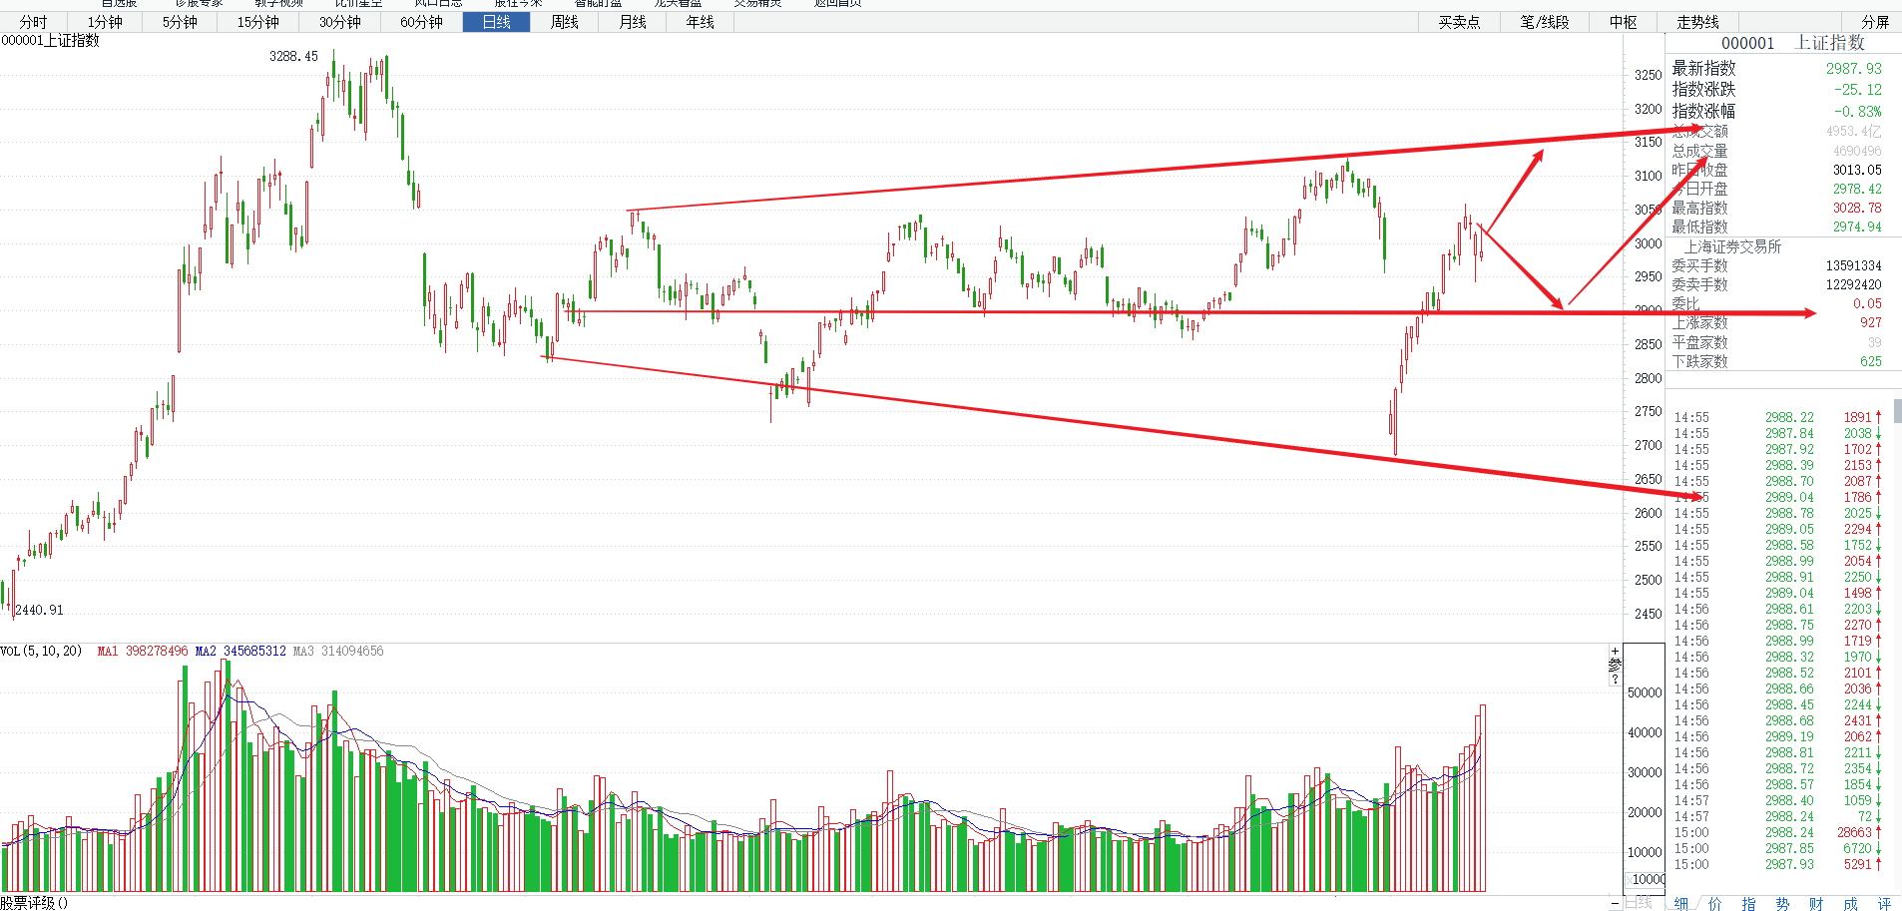
Task: Click the 走势线 trend line button
Action: (x=1697, y=22)
